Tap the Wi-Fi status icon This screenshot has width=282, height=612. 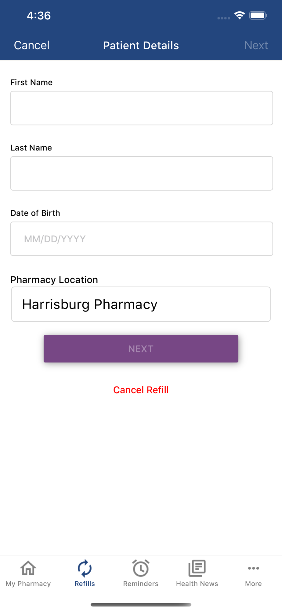coord(240,15)
